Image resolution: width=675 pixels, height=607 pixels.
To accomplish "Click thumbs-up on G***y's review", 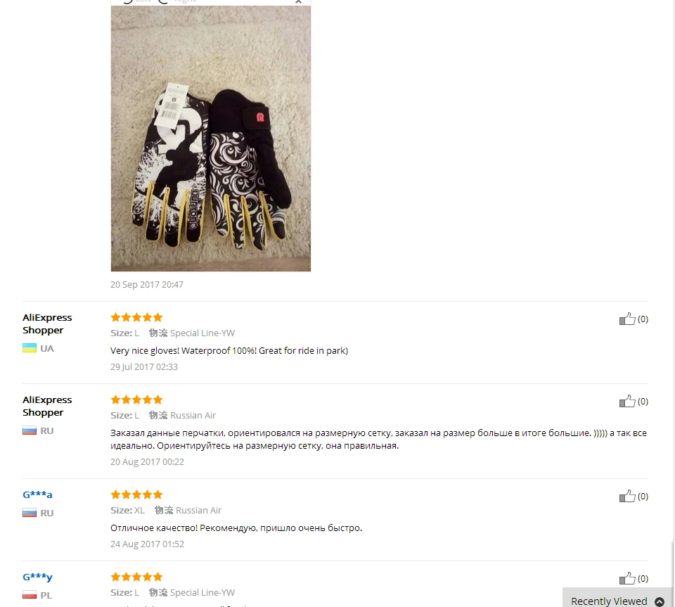I will pos(627,579).
